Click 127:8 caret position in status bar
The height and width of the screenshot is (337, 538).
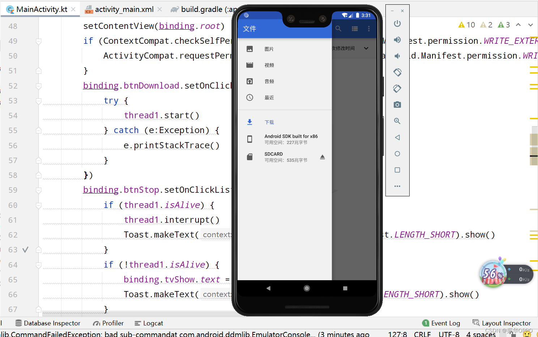tap(397, 334)
